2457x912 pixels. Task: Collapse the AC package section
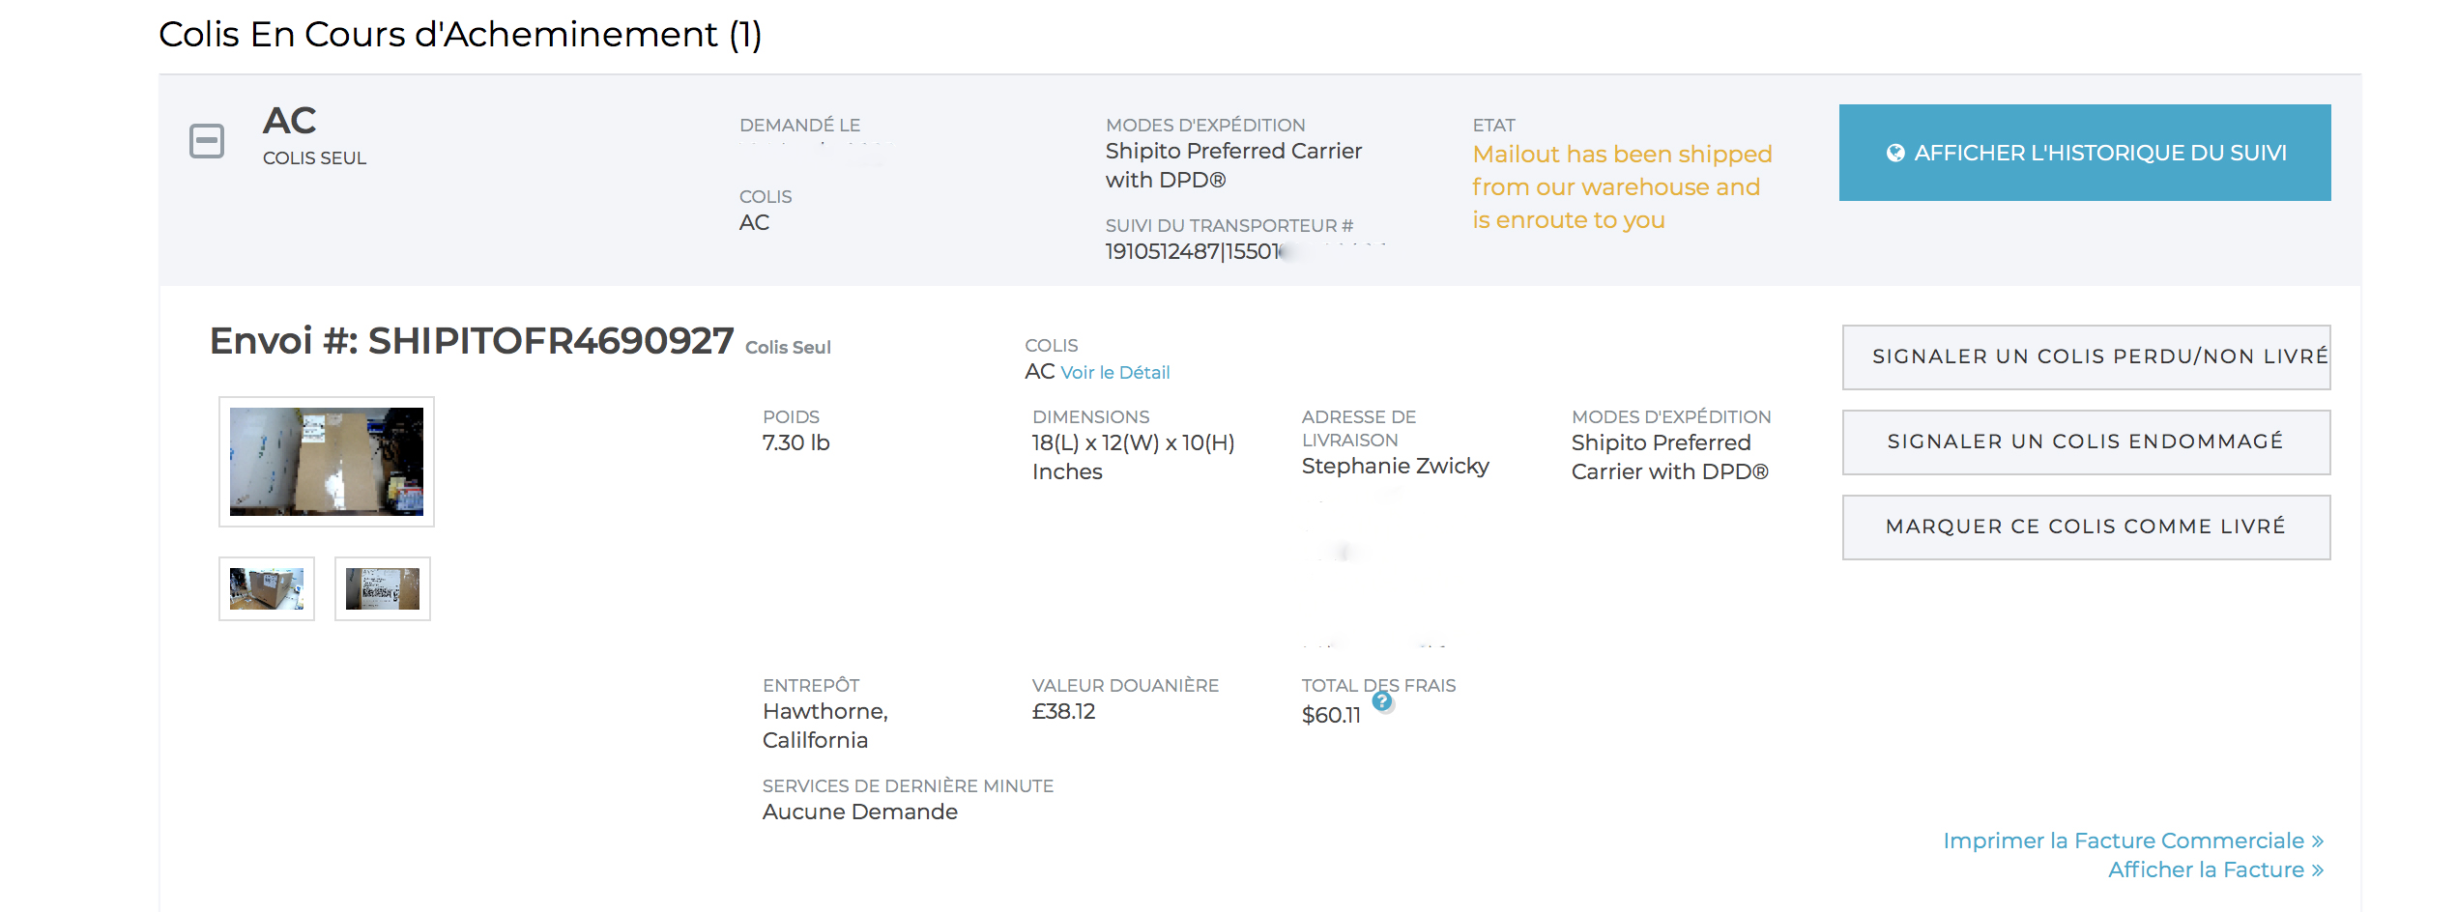(x=207, y=141)
